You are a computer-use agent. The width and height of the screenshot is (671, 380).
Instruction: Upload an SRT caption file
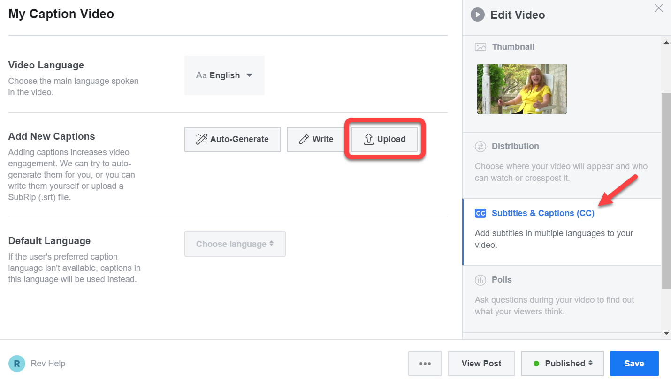[385, 140]
